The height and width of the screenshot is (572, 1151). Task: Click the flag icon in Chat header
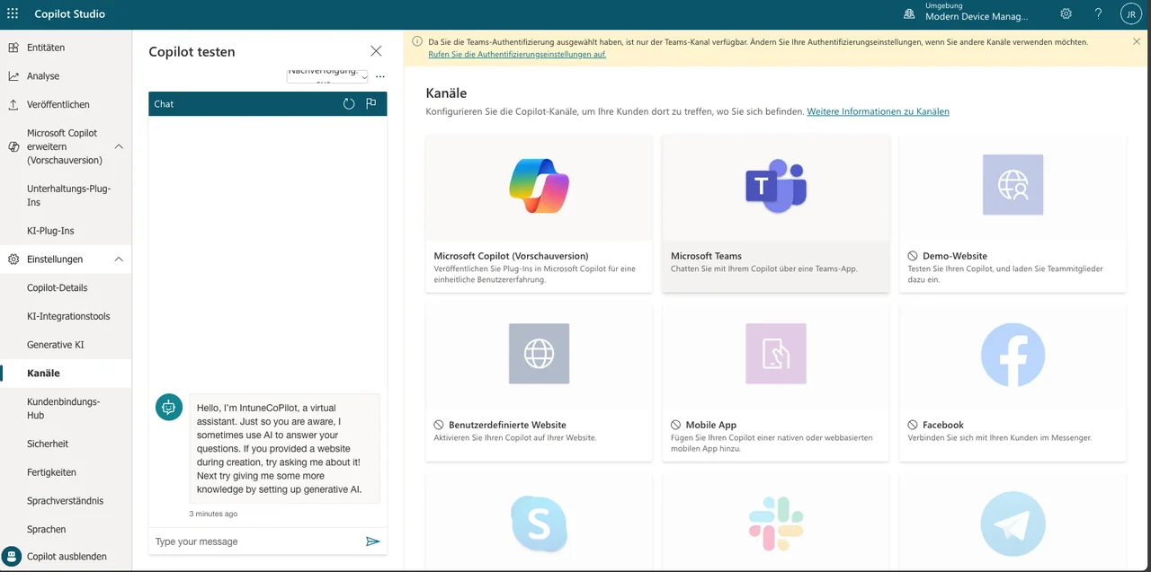[x=371, y=103]
